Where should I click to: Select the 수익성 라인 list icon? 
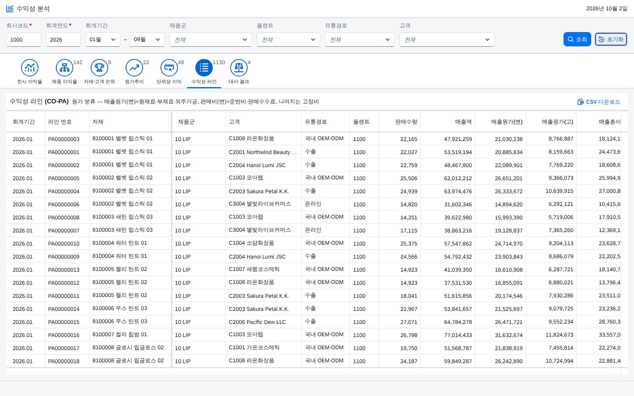coord(204,68)
